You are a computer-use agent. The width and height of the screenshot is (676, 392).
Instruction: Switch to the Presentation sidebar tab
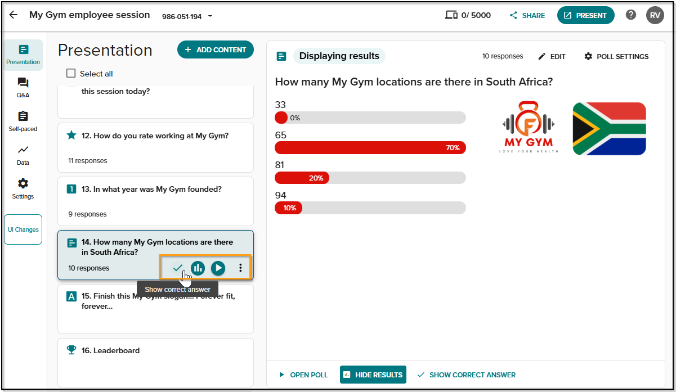[x=23, y=55]
